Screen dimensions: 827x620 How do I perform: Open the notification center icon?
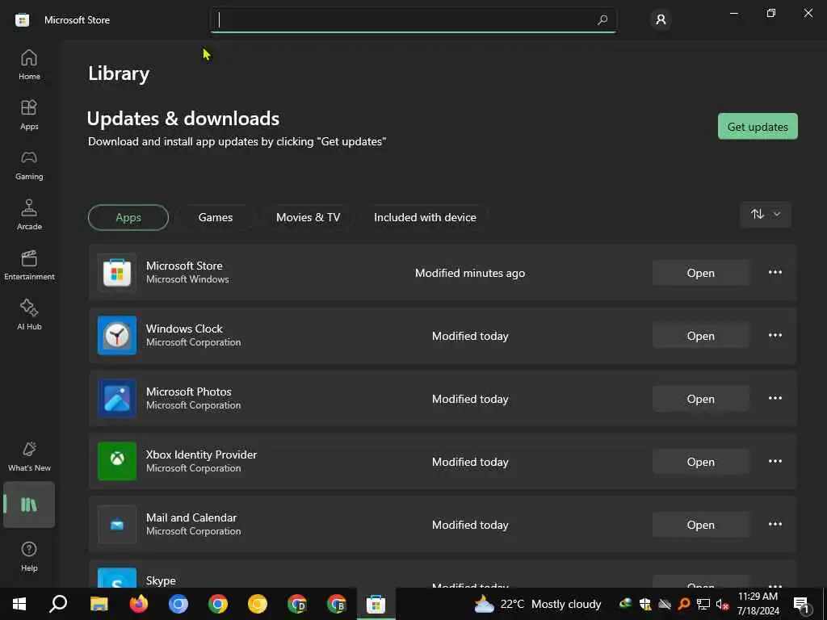click(x=802, y=604)
